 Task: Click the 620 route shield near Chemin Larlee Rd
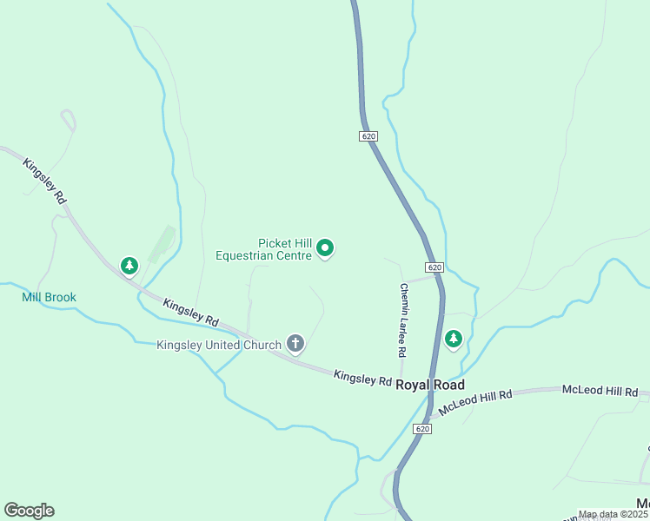[434, 267]
